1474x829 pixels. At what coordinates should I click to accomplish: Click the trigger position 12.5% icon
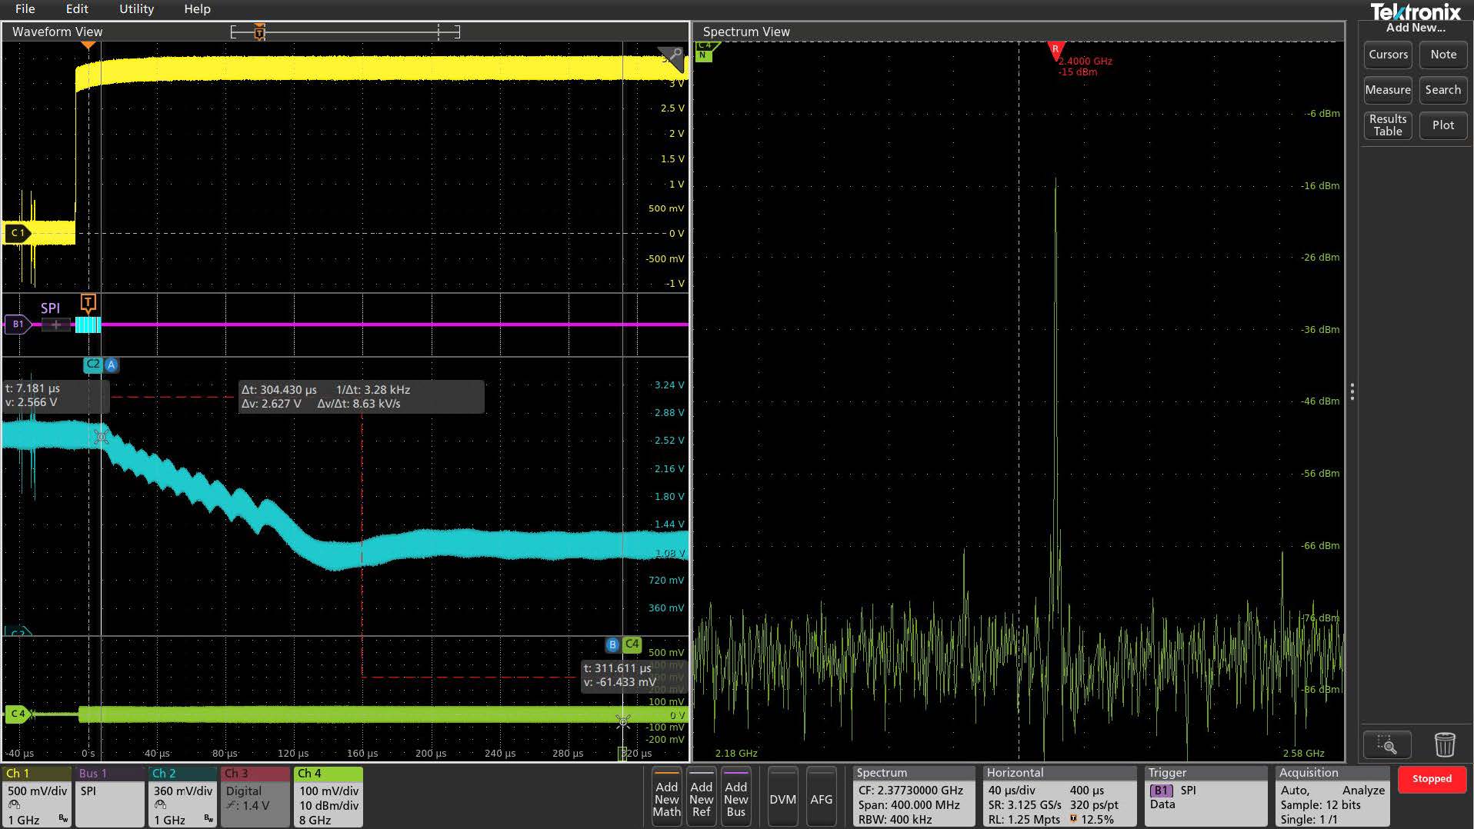click(1073, 819)
